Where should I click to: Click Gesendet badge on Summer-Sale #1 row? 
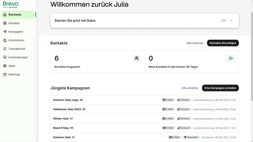(x=191, y=137)
